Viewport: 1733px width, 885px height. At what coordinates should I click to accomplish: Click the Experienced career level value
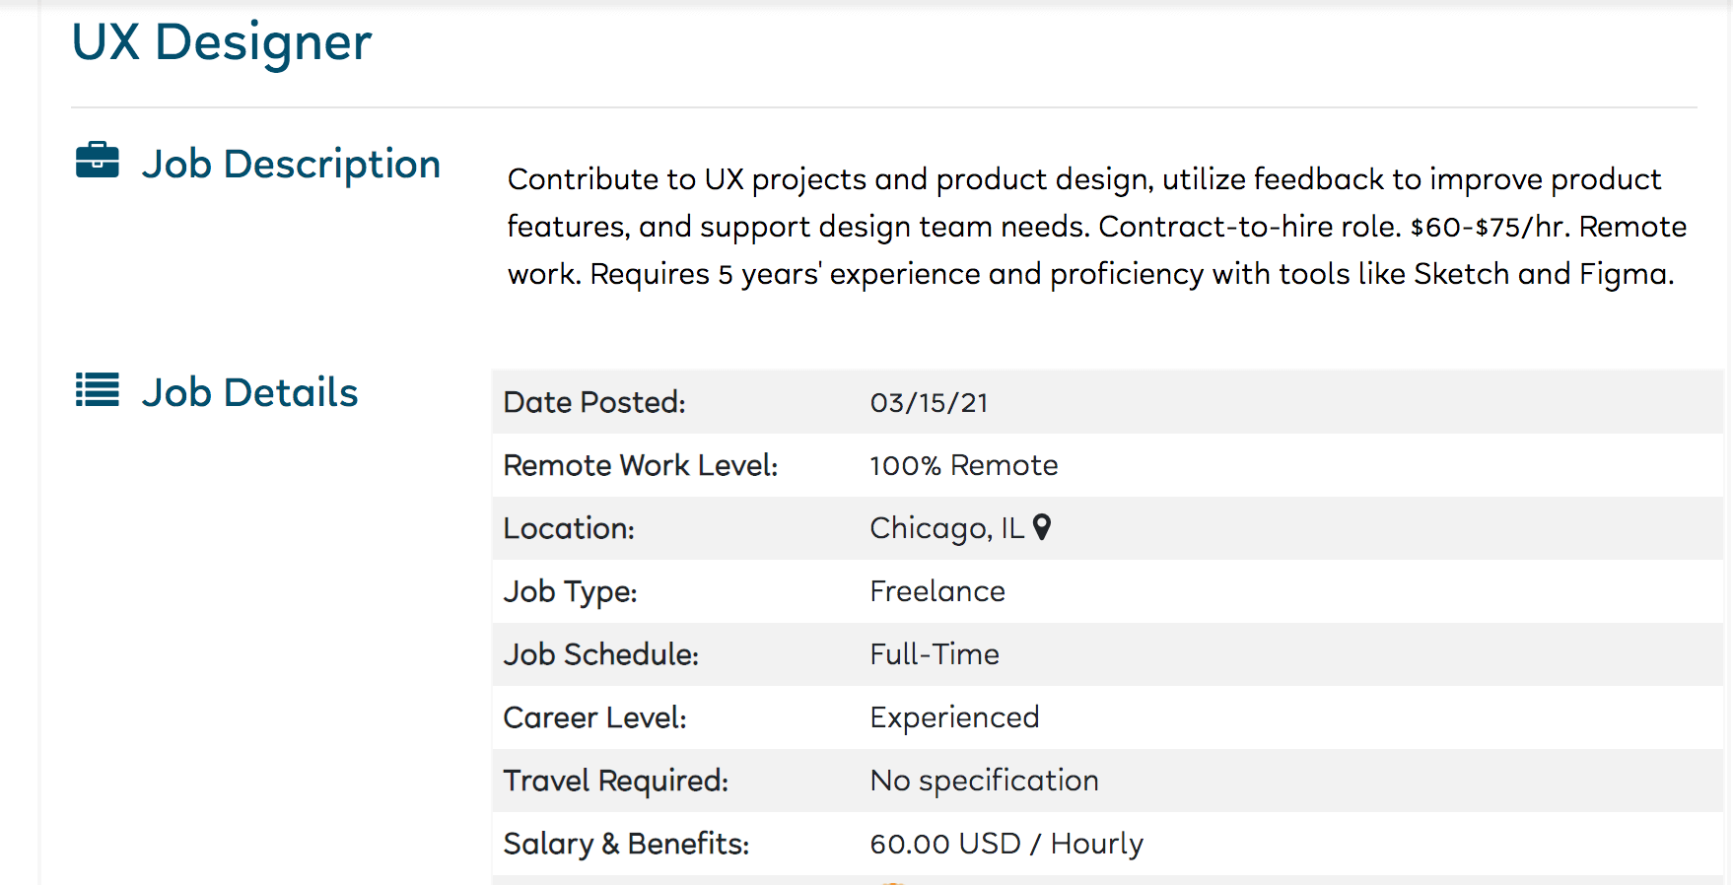[x=954, y=718]
